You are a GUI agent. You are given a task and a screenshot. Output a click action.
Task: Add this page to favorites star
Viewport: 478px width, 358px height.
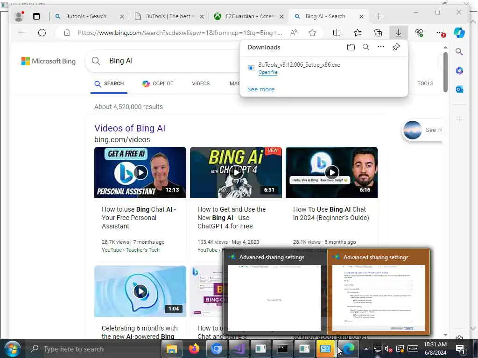[x=312, y=33]
